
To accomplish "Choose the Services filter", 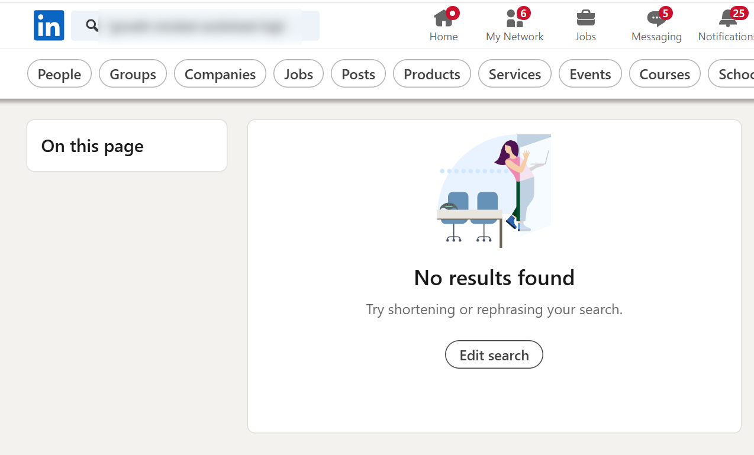I will [514, 74].
